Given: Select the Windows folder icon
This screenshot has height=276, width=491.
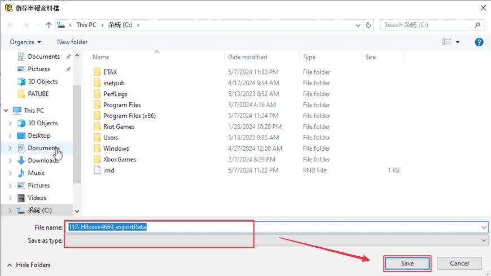Looking at the screenshot, I should point(98,148).
